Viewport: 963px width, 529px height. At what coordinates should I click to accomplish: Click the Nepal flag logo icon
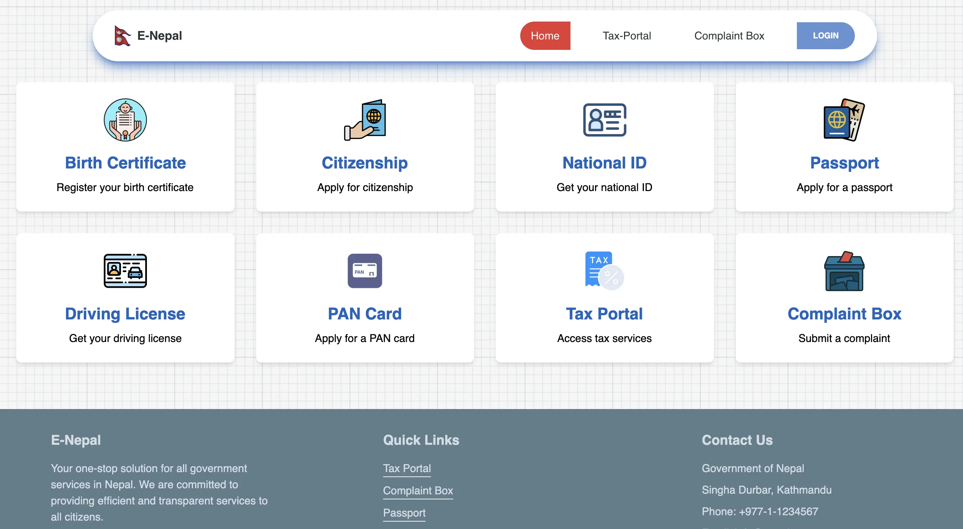[122, 36]
